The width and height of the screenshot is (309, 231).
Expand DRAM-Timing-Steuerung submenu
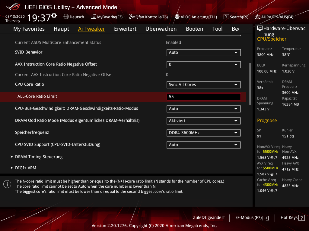(x=39, y=157)
